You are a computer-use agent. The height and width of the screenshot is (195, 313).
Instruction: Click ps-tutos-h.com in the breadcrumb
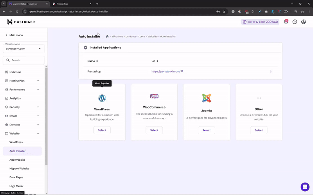pyautogui.click(x=135, y=36)
